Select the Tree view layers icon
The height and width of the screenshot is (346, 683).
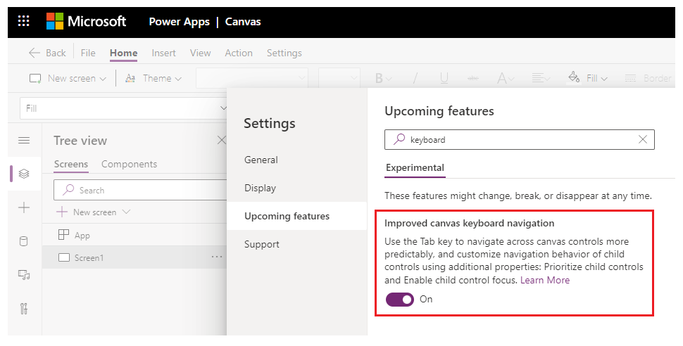24,174
